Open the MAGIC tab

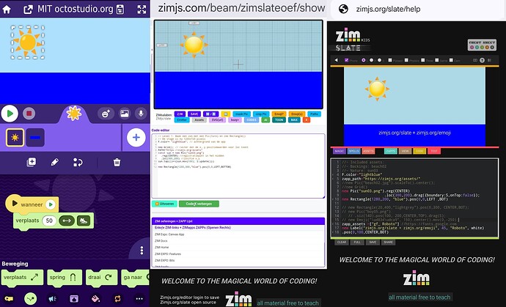(x=339, y=151)
